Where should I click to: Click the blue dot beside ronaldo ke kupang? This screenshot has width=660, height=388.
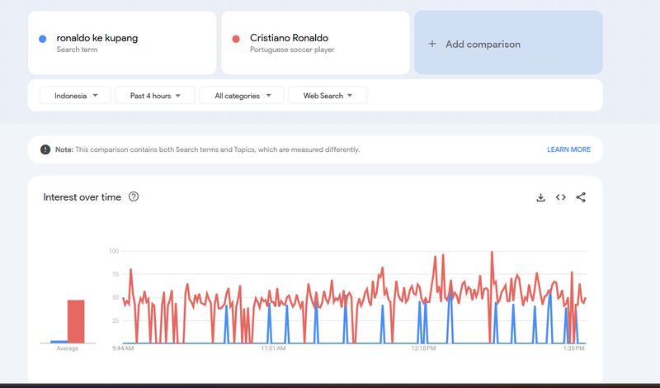click(43, 39)
